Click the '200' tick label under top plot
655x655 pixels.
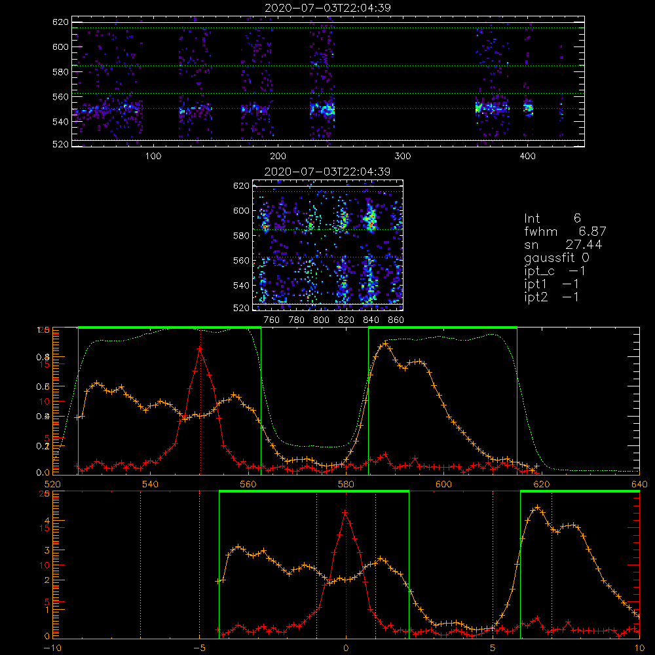(x=278, y=157)
